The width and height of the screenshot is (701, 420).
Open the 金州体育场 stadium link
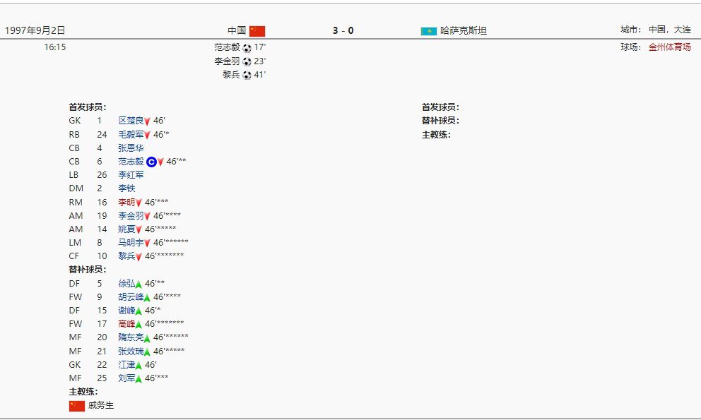pyautogui.click(x=669, y=47)
